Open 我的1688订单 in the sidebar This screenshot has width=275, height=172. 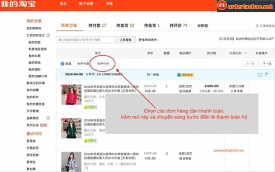click(x=38, y=76)
